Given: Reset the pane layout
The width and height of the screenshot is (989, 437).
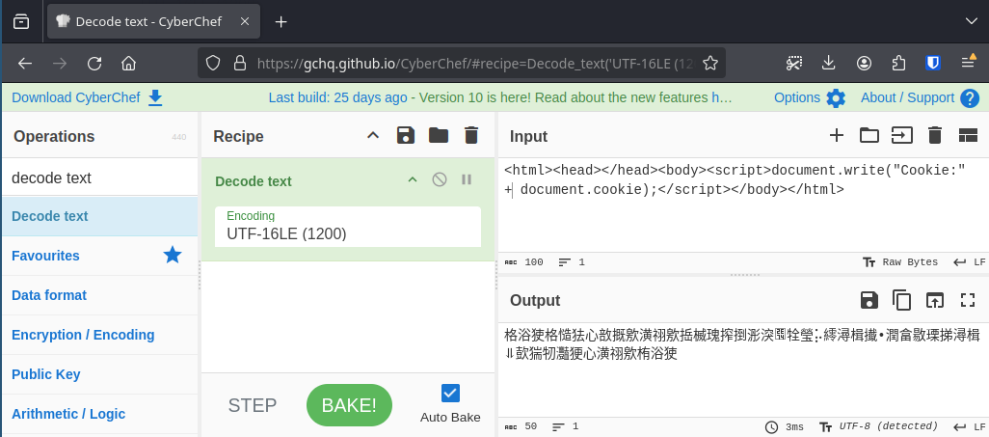Looking at the screenshot, I should 968,135.
